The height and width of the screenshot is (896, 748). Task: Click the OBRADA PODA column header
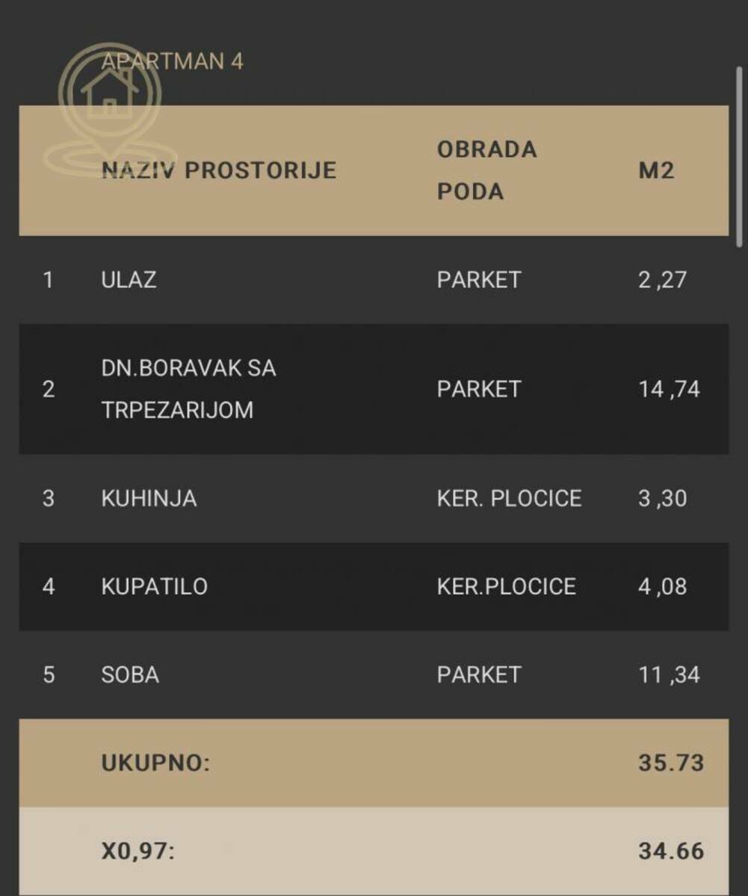pos(486,170)
